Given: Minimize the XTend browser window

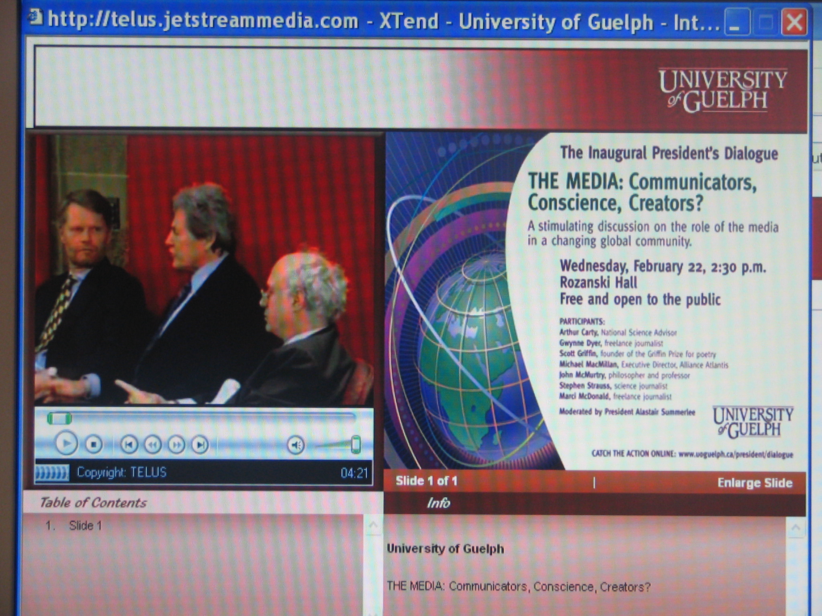Looking at the screenshot, I should pos(737,22).
